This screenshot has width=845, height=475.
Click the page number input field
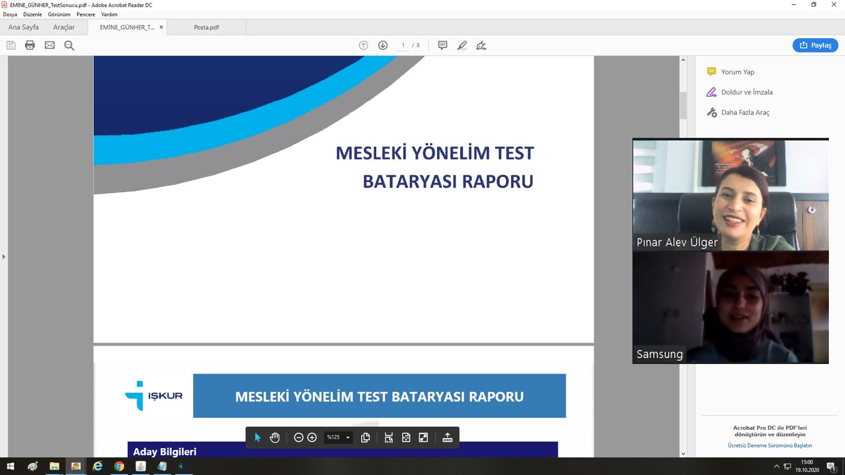pyautogui.click(x=403, y=45)
